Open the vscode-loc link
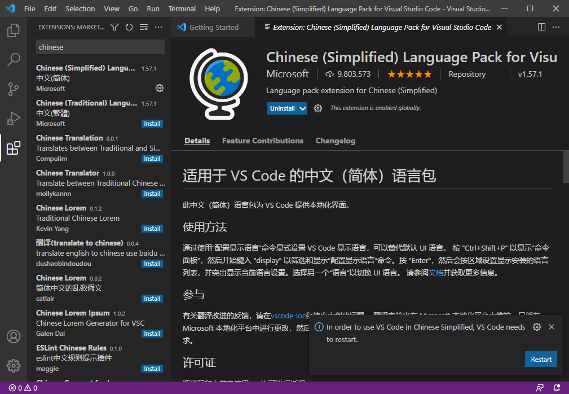The image size is (569, 394). [288, 316]
